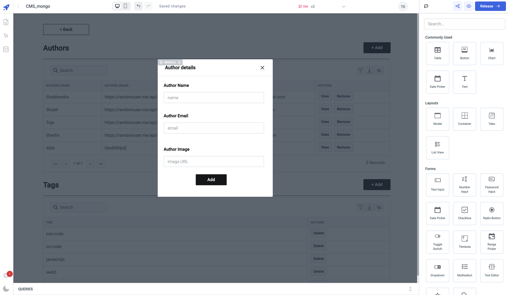Open the debugger bug icon
The height and width of the screenshot is (295, 509).
click(6, 275)
